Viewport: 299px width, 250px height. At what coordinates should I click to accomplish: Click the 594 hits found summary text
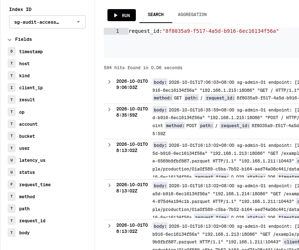pos(143,68)
